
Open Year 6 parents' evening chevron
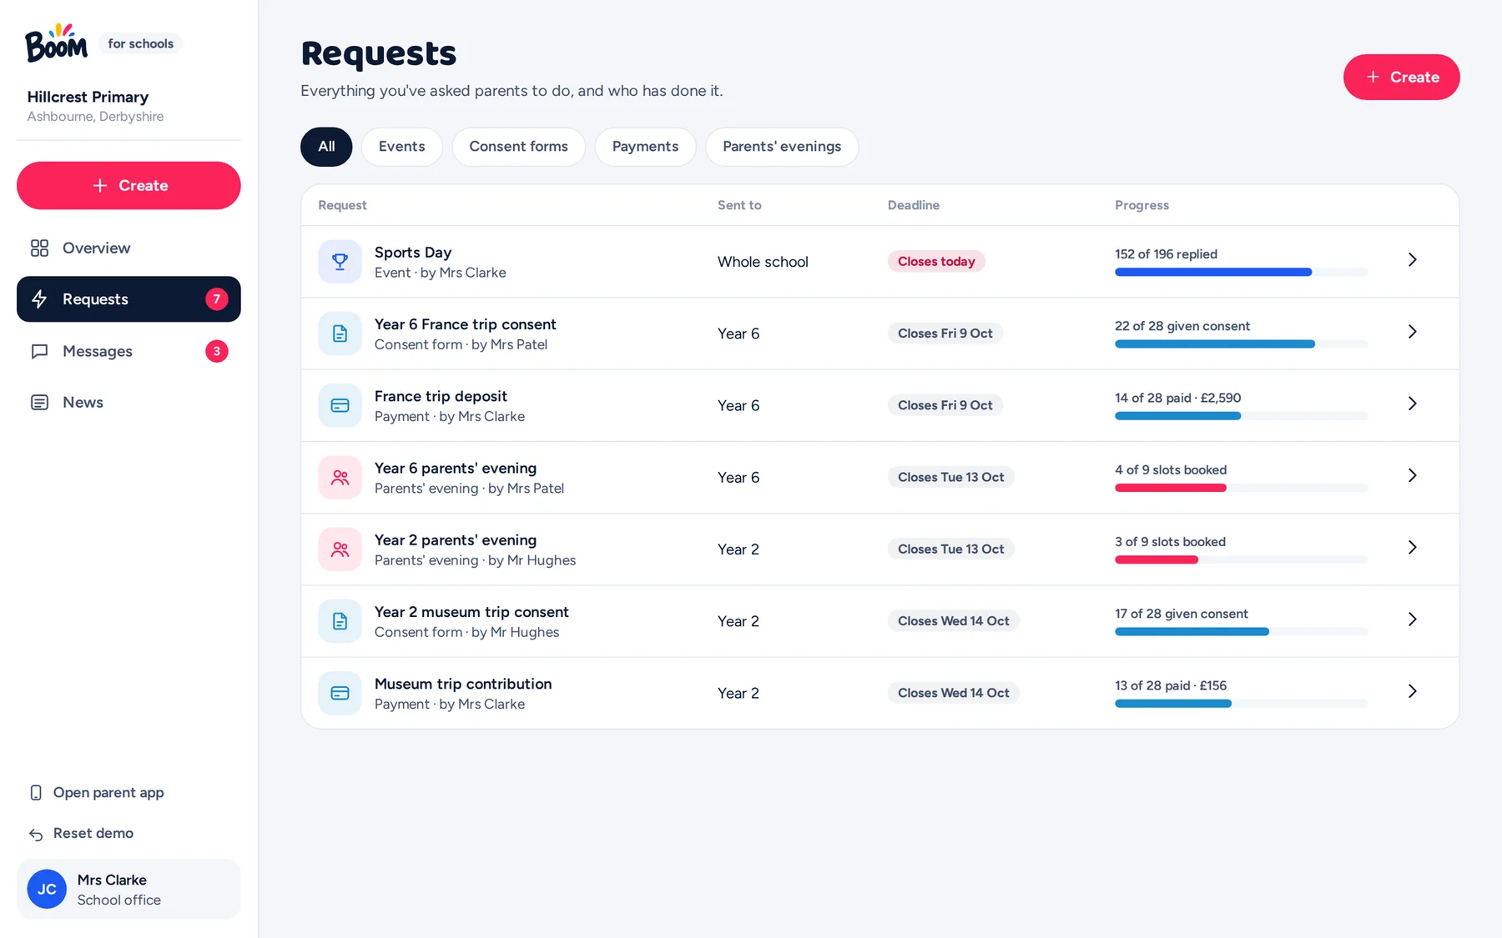point(1412,475)
